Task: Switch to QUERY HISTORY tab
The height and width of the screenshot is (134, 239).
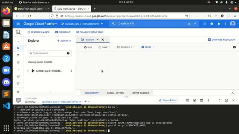Action: coord(115,93)
